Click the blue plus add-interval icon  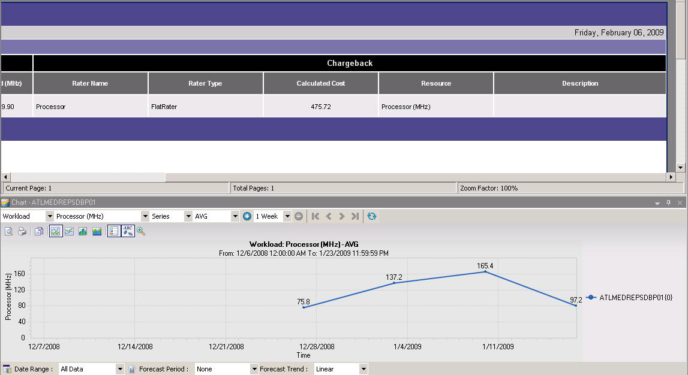(x=247, y=216)
